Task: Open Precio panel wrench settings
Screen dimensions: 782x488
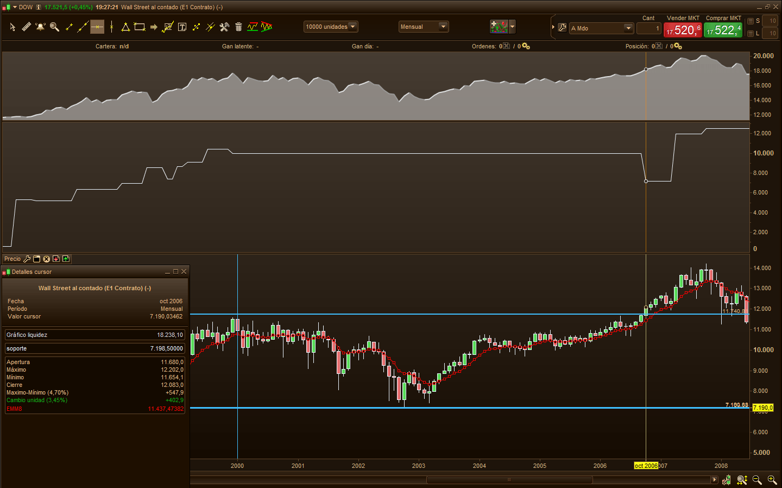Action: click(x=27, y=259)
